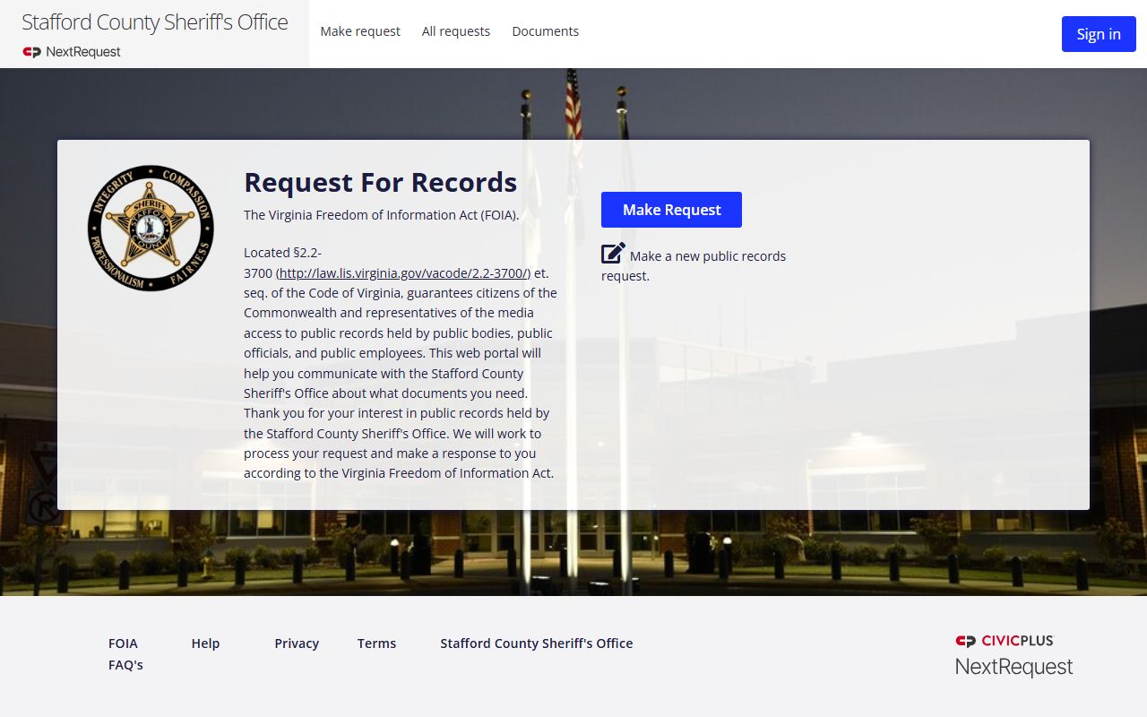The width and height of the screenshot is (1147, 717).
Task: Open the FOIA FAQ's footer link
Action: pos(125,654)
